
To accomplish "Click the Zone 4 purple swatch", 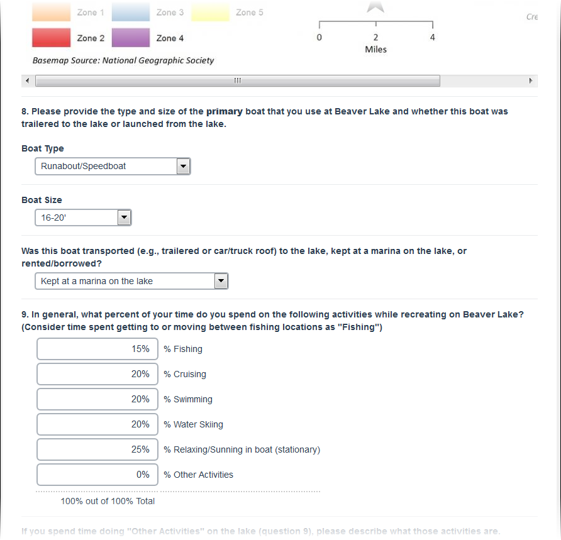I will pos(131,38).
